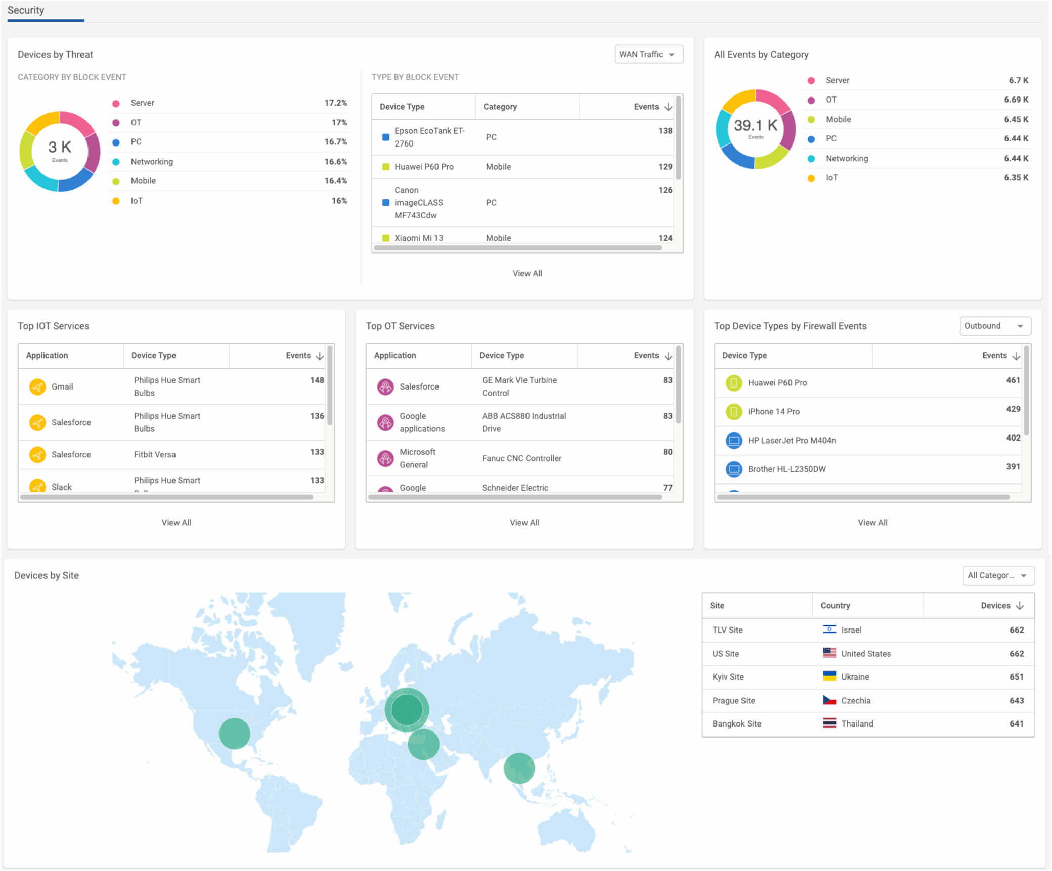Screen dimensions: 1052x871
Task: Click the Czechia flag icon
Action: [829, 700]
